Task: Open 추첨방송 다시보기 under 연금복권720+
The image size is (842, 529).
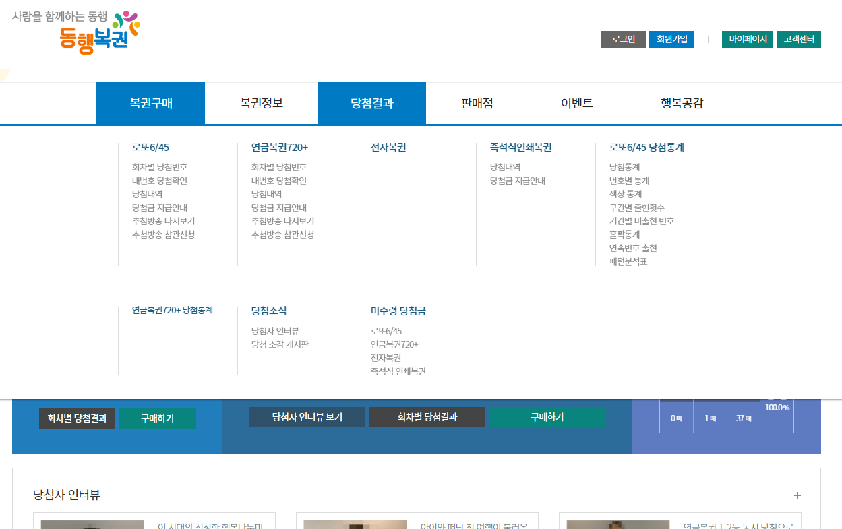Action: (x=283, y=221)
